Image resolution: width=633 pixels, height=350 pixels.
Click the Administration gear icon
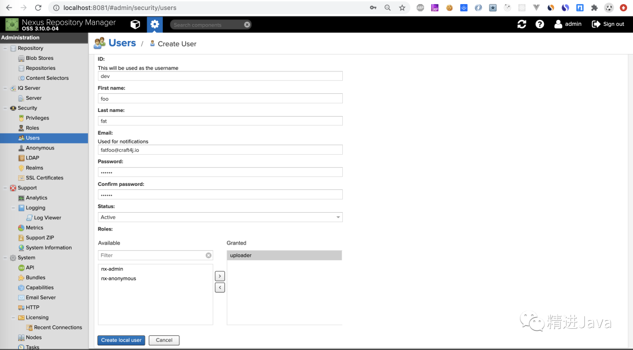click(155, 25)
